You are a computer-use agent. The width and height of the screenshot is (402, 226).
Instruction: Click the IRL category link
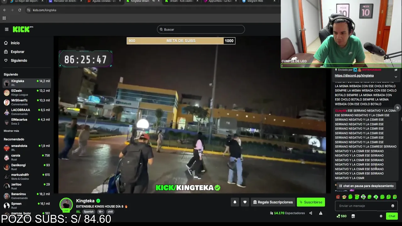[x=78, y=212]
